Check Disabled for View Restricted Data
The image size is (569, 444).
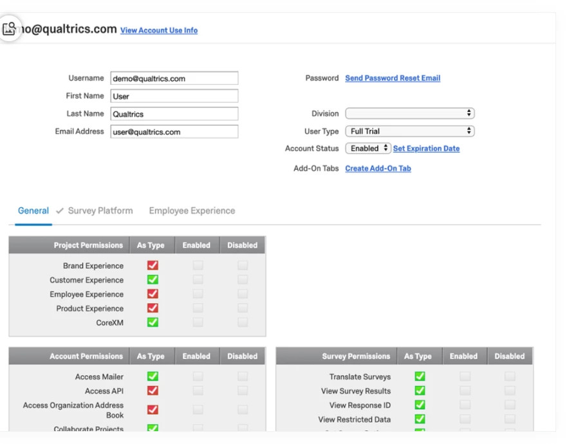click(510, 419)
